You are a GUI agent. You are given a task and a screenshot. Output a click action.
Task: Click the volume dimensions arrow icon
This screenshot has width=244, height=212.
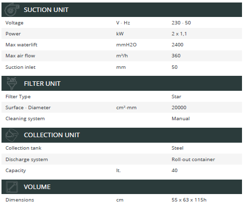pyautogui.click(x=12, y=187)
